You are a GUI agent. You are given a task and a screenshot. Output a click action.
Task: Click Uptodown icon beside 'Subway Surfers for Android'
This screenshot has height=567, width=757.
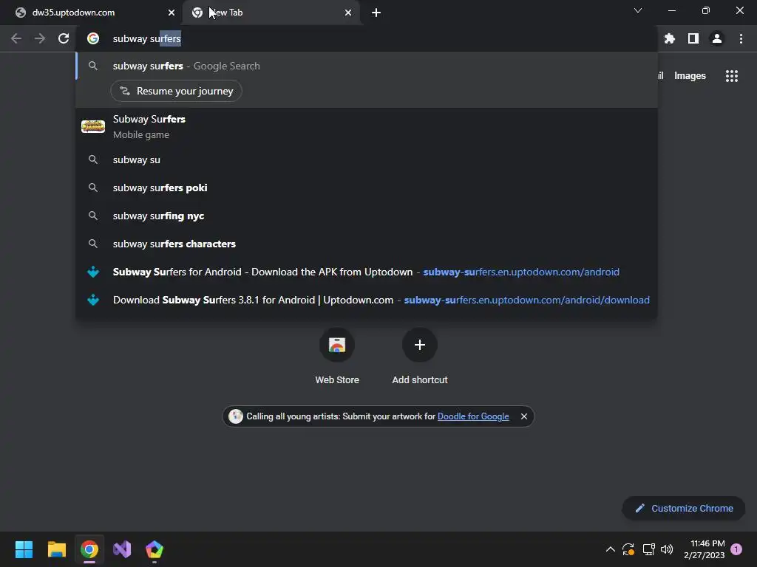[93, 272]
